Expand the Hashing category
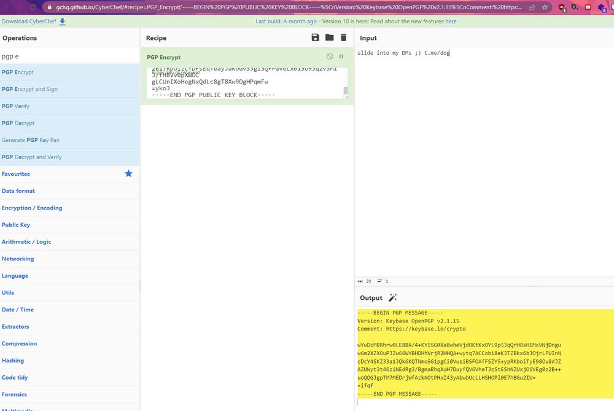The height and width of the screenshot is (411, 614). tap(70, 361)
